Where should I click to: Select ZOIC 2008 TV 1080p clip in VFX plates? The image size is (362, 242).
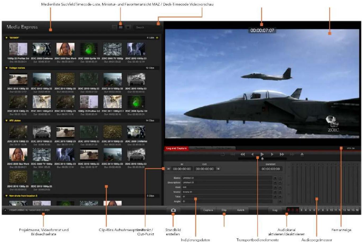coord(42,158)
